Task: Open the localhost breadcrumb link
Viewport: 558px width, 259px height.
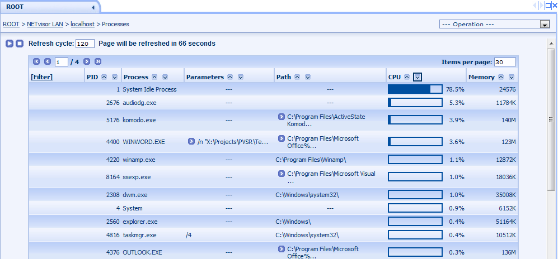Action: tap(83, 24)
